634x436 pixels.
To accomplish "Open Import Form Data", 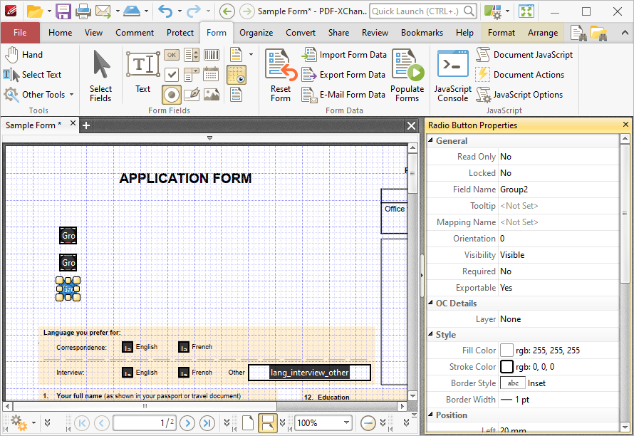I will (x=344, y=55).
